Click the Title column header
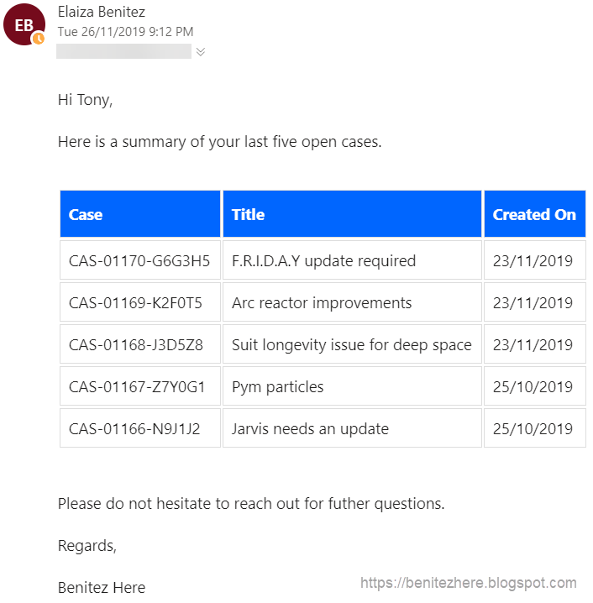Viewport: 593px width, 603px height. point(352,214)
